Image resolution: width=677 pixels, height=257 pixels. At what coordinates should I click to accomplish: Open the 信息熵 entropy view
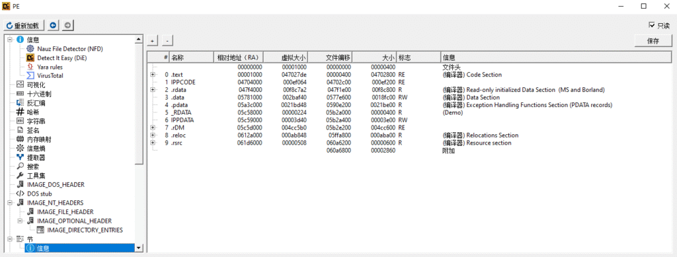click(36, 149)
